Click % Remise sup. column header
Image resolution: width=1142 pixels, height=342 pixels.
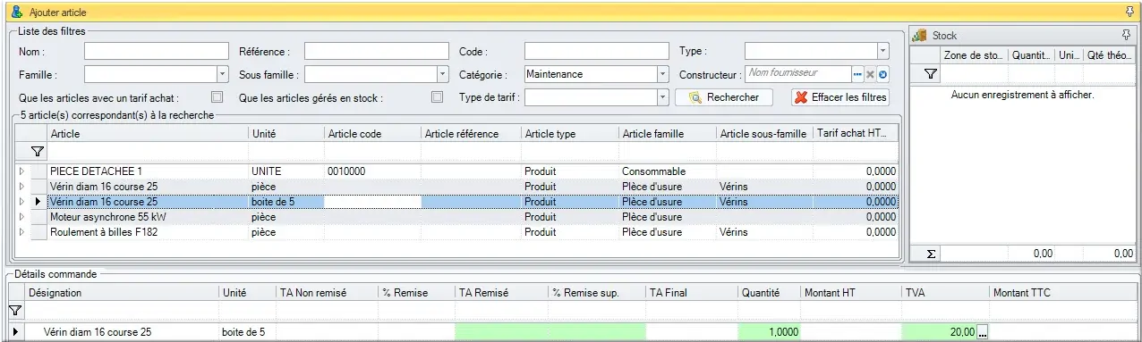click(596, 293)
